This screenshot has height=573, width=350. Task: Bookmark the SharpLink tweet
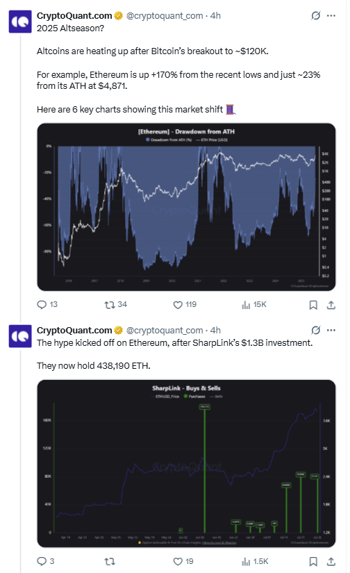[x=313, y=561]
